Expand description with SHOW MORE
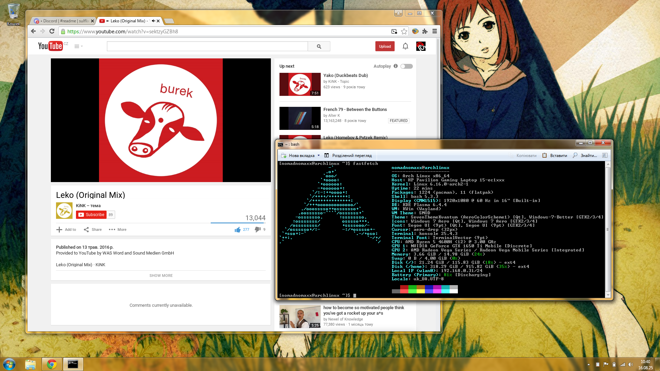The width and height of the screenshot is (660, 371). click(x=161, y=276)
